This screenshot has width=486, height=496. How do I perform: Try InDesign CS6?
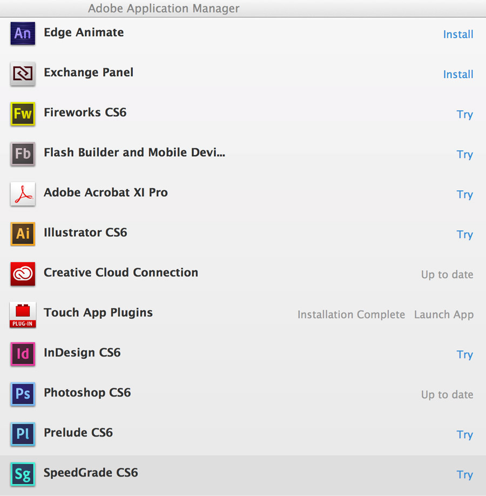(x=465, y=354)
